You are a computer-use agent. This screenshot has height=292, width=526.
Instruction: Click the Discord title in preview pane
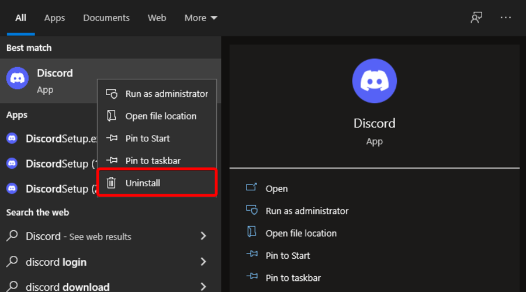[x=375, y=123]
